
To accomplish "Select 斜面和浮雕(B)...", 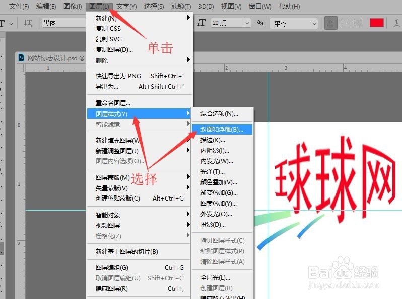I will (x=222, y=130).
